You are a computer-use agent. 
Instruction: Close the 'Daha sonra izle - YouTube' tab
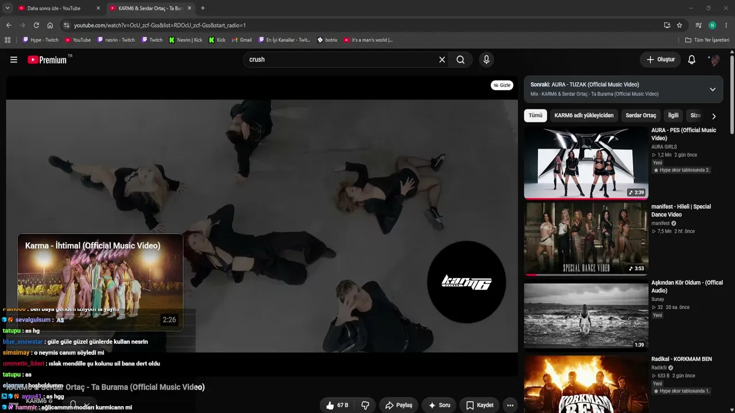pos(98,8)
